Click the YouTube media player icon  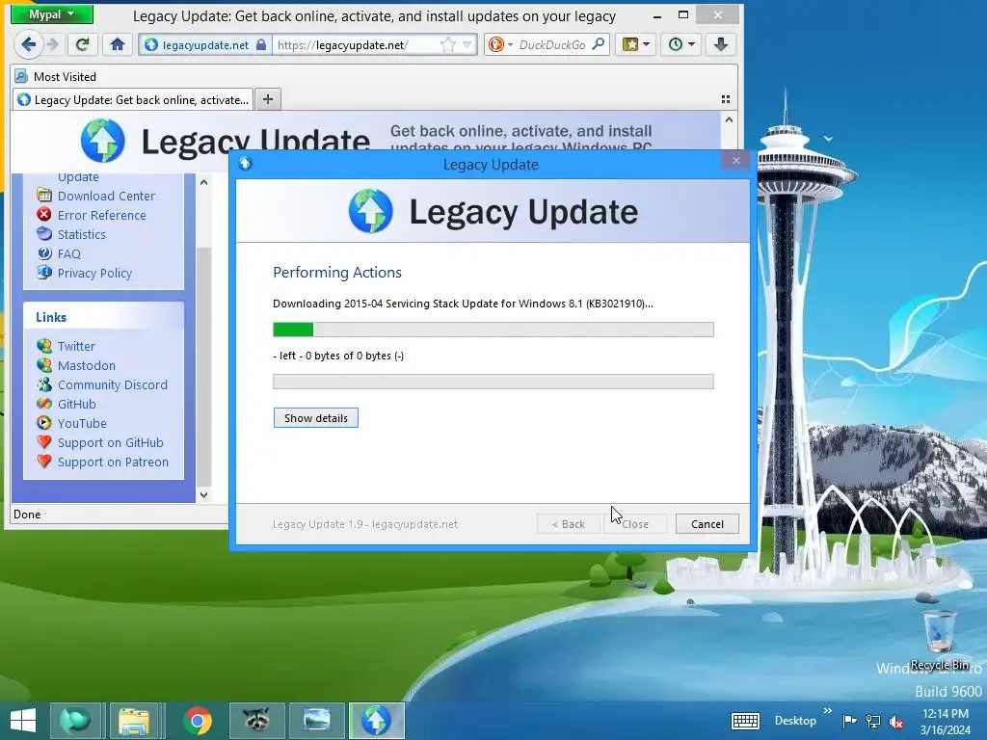[44, 423]
